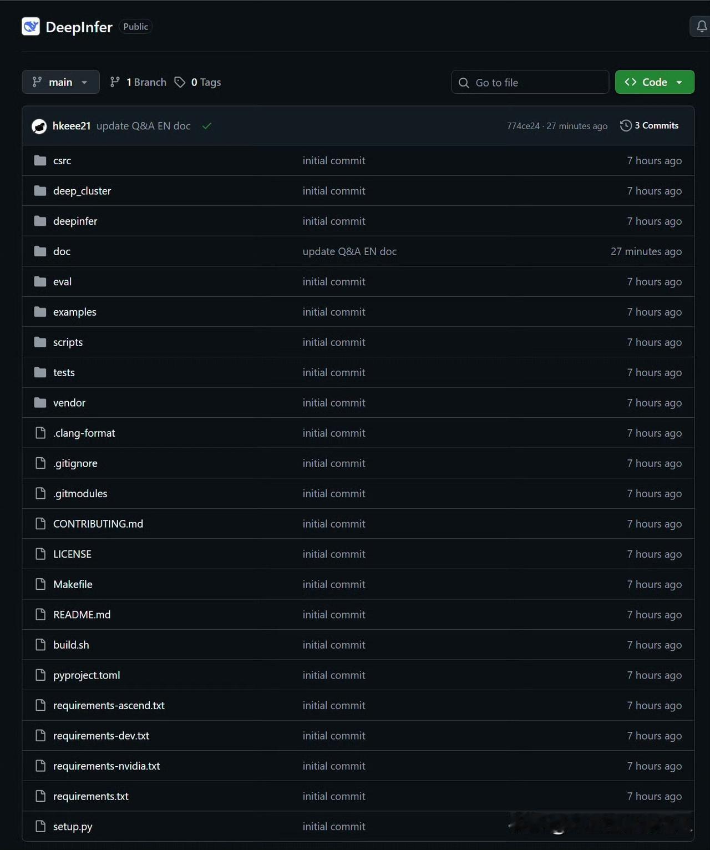The height and width of the screenshot is (850, 710).
Task: Open the .gitmodules file
Action: click(x=80, y=494)
